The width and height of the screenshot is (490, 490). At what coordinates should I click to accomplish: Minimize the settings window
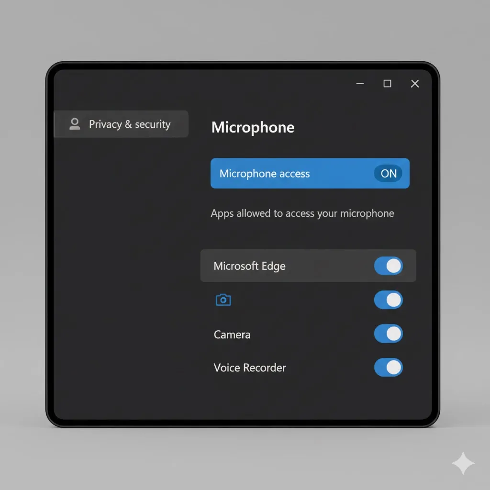click(360, 84)
